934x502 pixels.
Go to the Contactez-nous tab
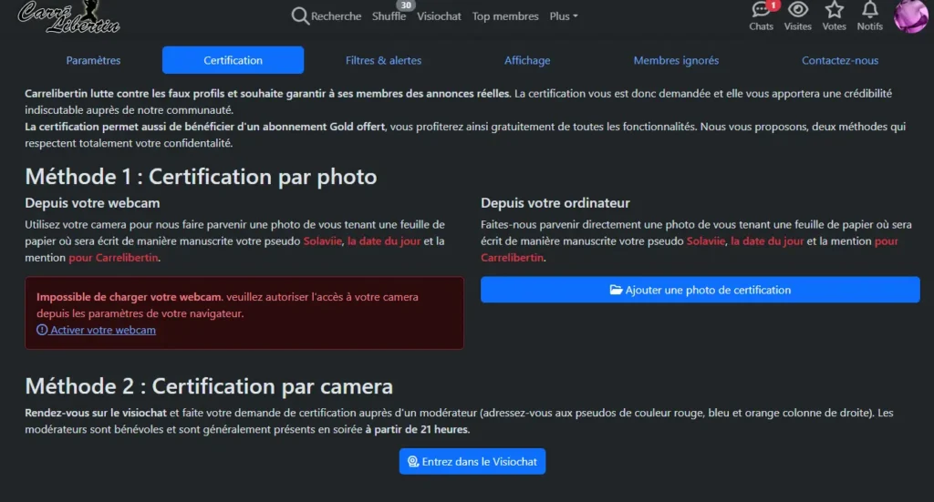(x=840, y=60)
